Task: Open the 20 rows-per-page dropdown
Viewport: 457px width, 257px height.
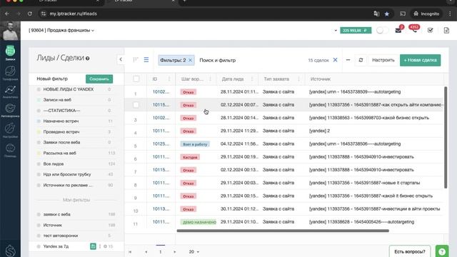Action: (194, 252)
